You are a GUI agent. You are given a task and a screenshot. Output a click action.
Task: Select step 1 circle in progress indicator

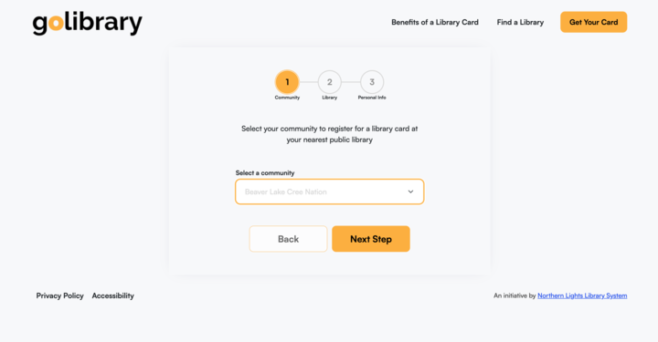pyautogui.click(x=287, y=82)
